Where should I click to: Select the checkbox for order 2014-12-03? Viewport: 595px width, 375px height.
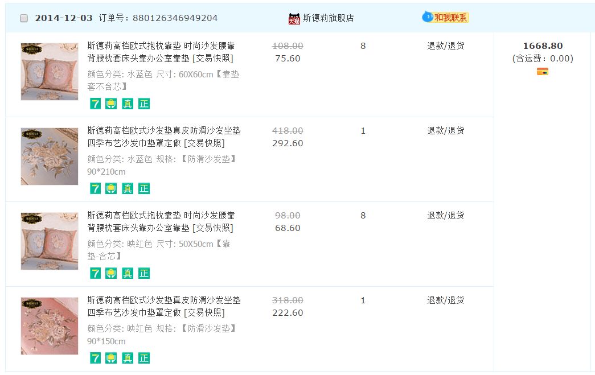(x=24, y=18)
